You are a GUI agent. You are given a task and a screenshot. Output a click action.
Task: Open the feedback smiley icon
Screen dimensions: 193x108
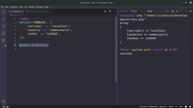point(186,106)
